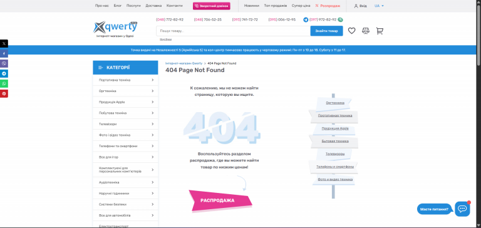Click Фото и видео техника signpost link
This screenshot has width=481, height=228.
335,179
